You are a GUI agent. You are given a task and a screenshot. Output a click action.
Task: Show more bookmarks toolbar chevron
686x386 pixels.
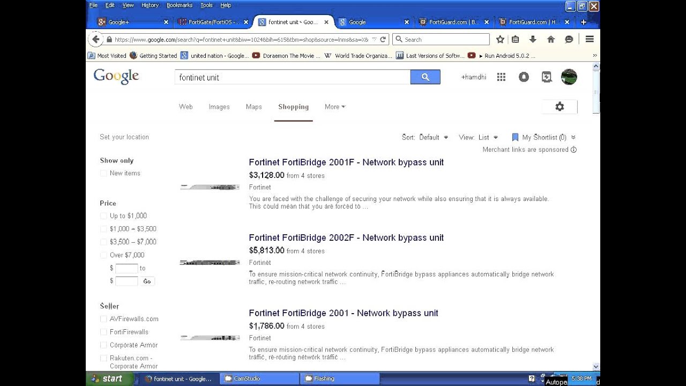pos(595,55)
